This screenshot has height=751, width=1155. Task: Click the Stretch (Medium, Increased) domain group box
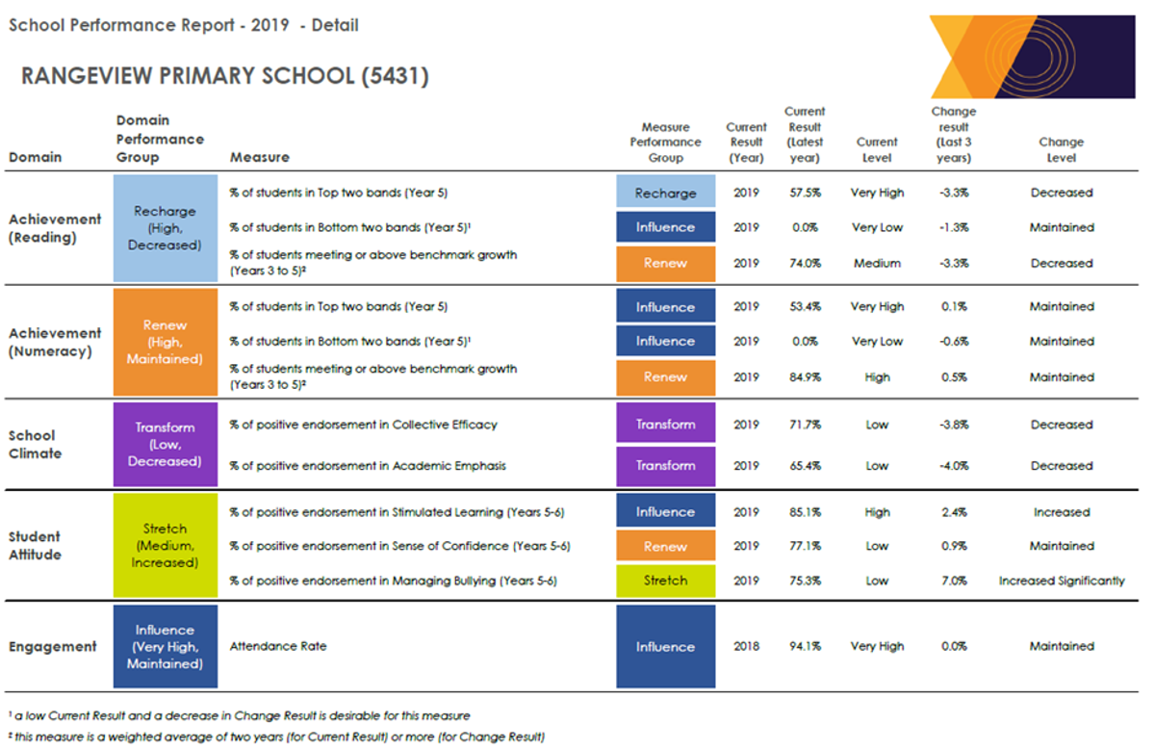[165, 546]
